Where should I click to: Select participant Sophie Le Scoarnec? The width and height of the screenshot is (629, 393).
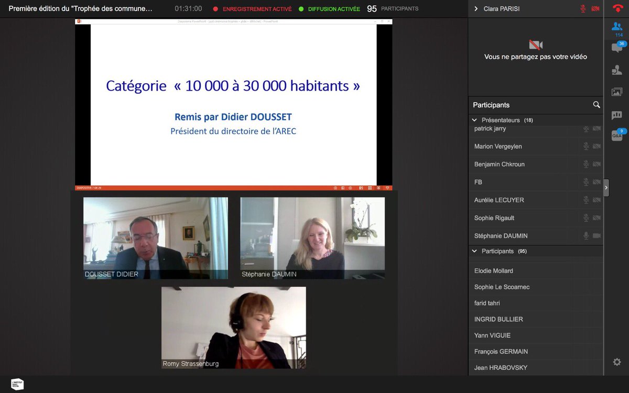tap(536, 287)
